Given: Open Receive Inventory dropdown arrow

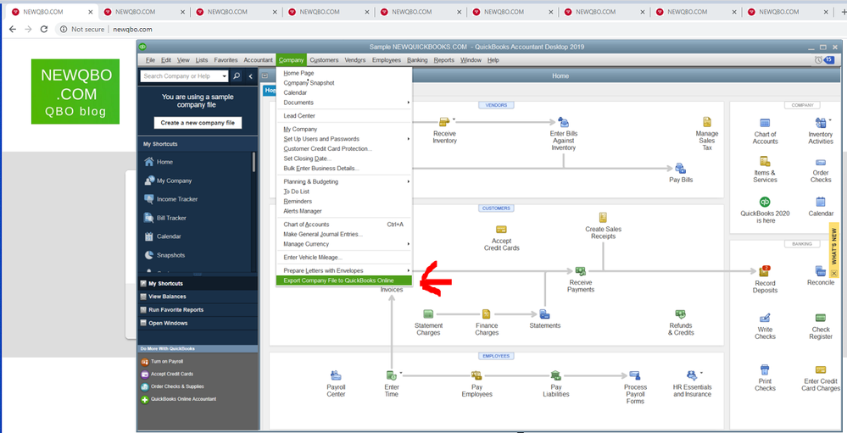Looking at the screenshot, I should (454, 119).
